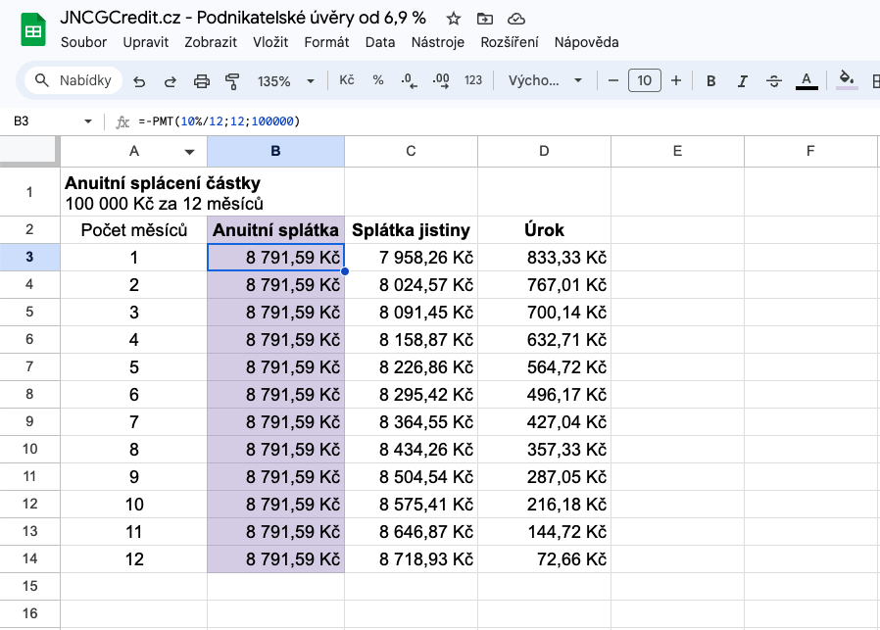Click the Úrok header cell

click(544, 230)
